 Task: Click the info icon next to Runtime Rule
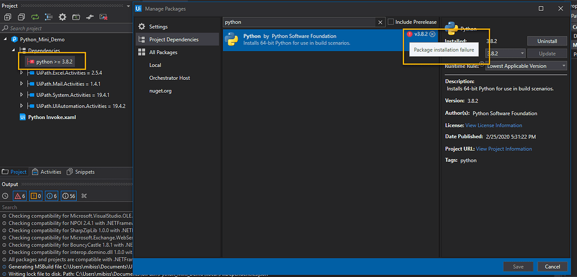click(x=482, y=63)
